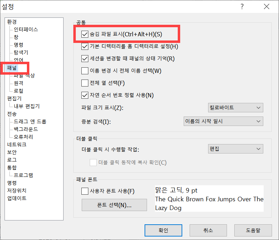Image resolution: width=279 pixels, height=240 pixels.
Task: Select 백그라운드 tree item
Action: click(x=26, y=129)
